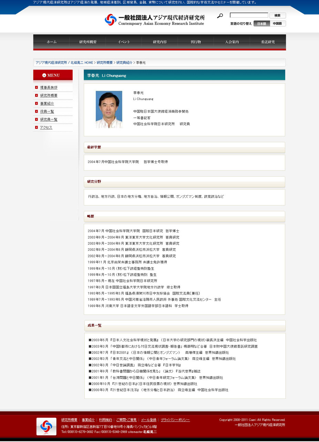Click the 李春光 Li Chunguang title bar

coord(184,75)
